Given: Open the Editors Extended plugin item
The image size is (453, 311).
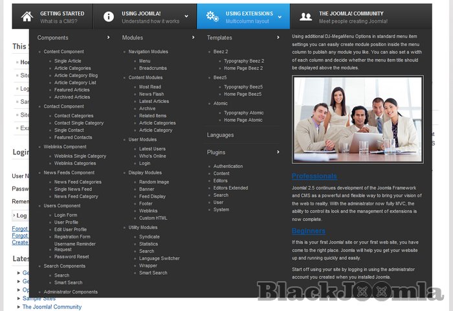Looking at the screenshot, I should coord(230,188).
